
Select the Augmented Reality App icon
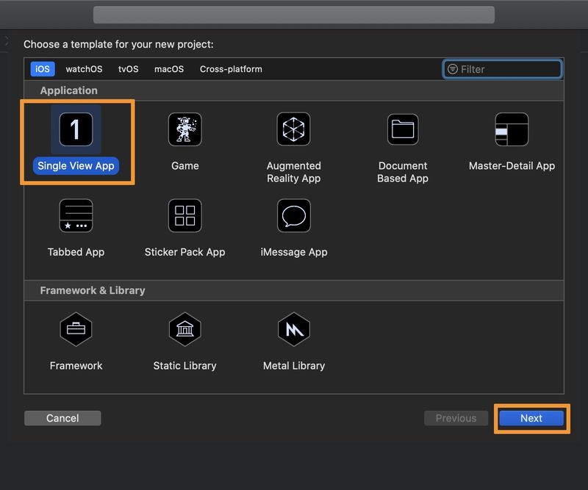point(293,129)
